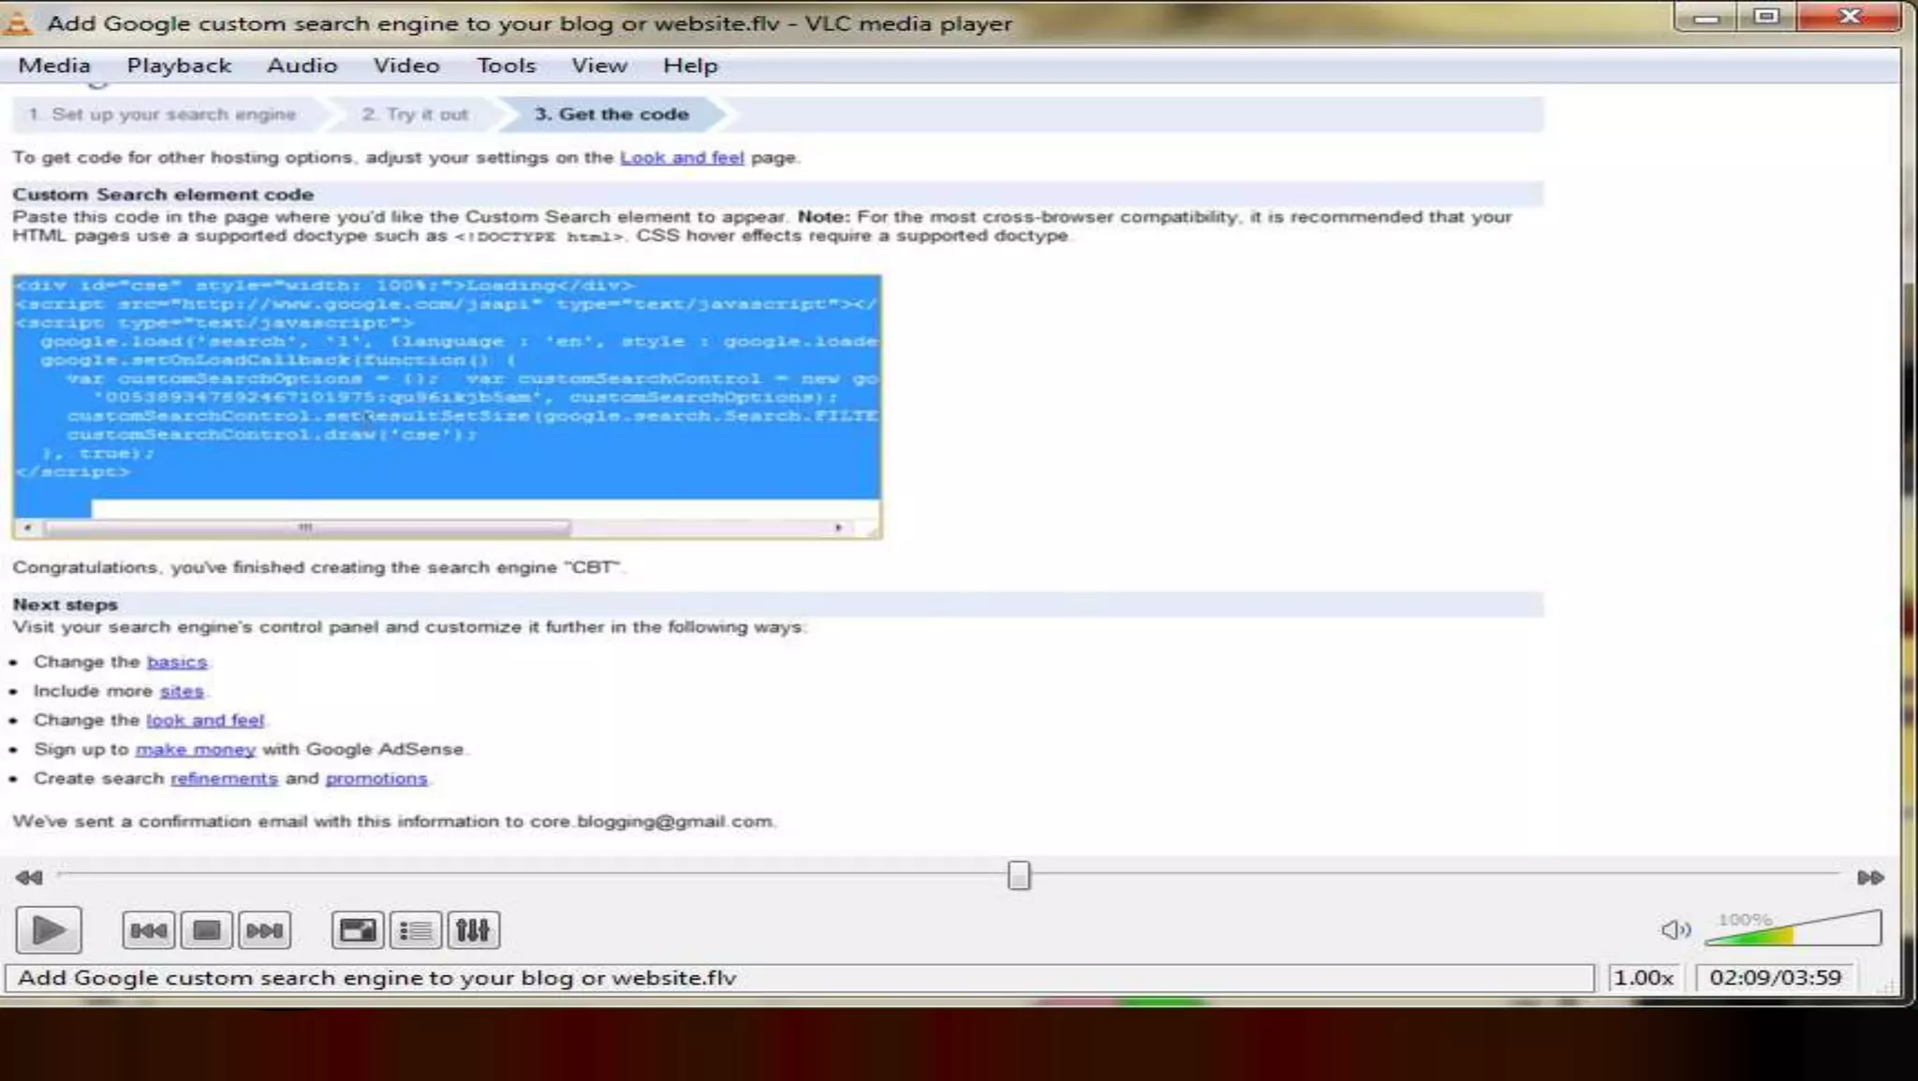
Task: Open the Playback menu
Action: 179,66
